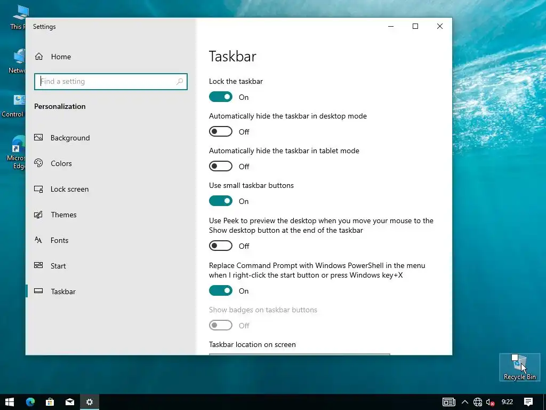This screenshot has height=410, width=546.
Task: Open Mail app from taskbar
Action: tap(70, 402)
